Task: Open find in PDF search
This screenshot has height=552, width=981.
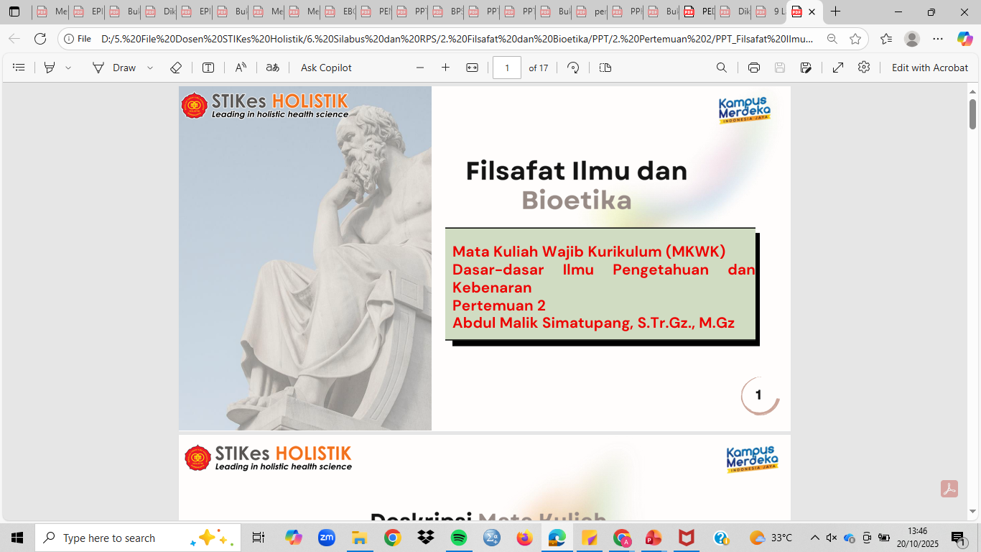Action: point(722,68)
